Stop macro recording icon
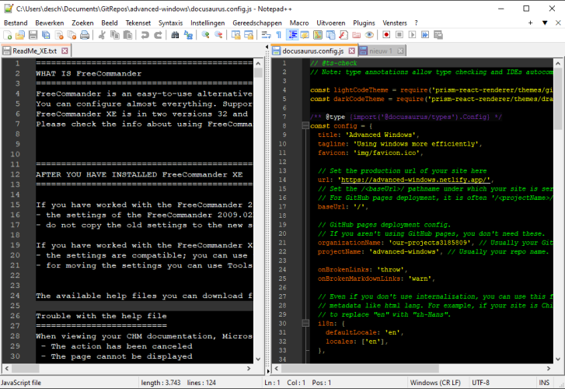Image resolution: width=565 pixels, height=389 pixels. 399,35
